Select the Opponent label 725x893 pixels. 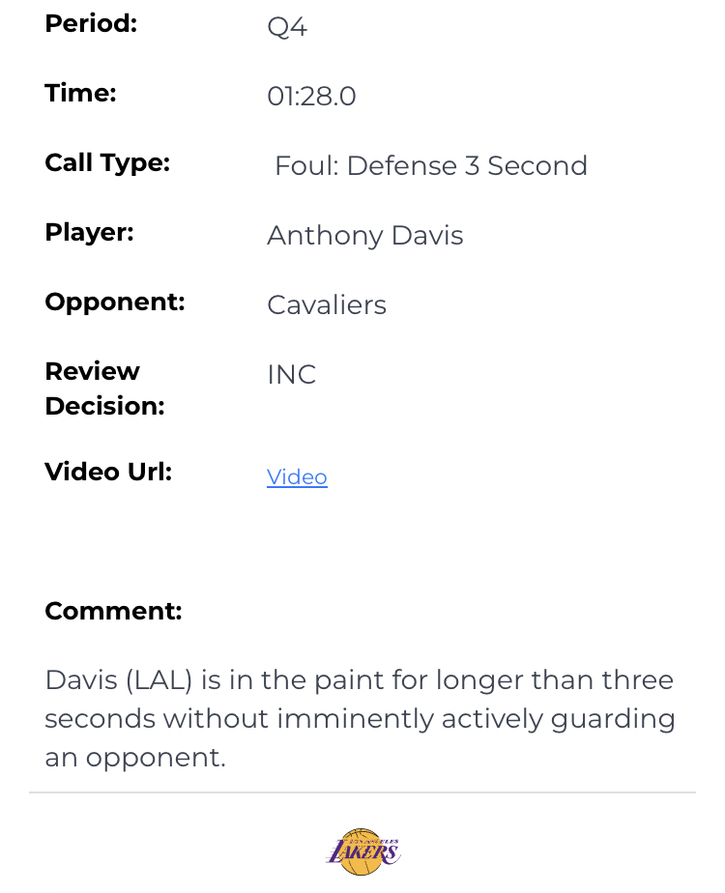coord(114,302)
